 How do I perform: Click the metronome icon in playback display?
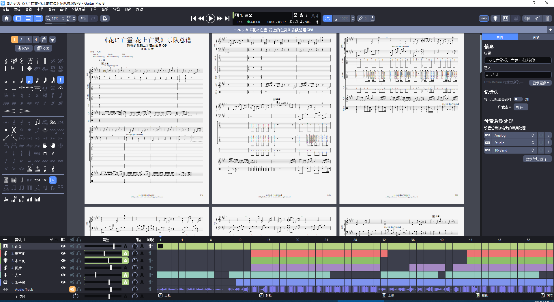coord(301,15)
